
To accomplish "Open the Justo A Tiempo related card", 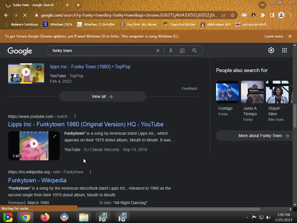I will click(252, 101).
